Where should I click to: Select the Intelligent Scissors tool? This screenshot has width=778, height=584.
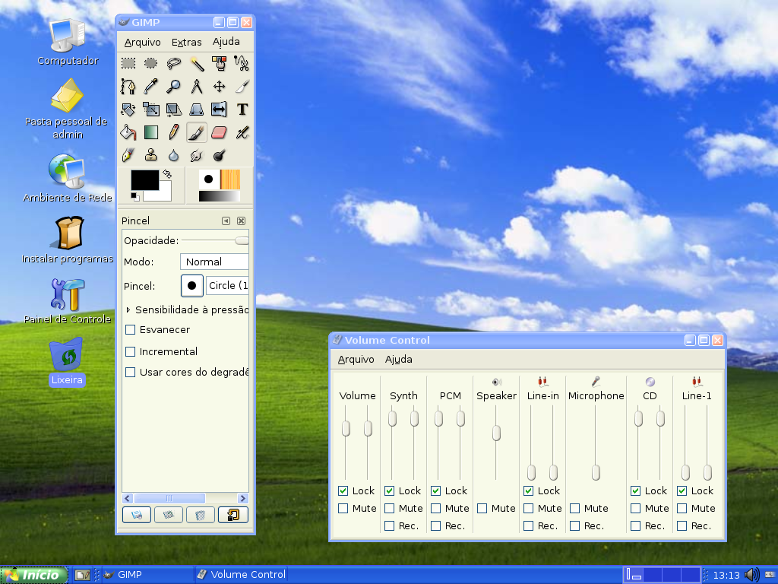tap(242, 63)
